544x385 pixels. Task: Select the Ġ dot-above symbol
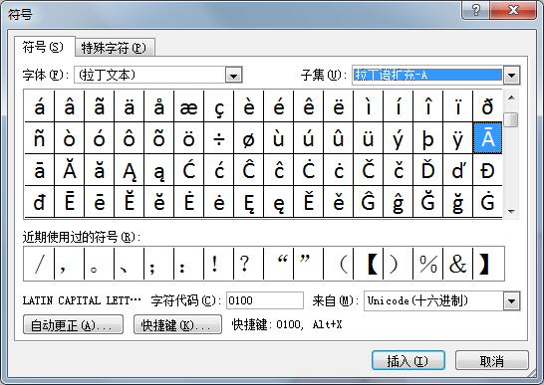487,202
